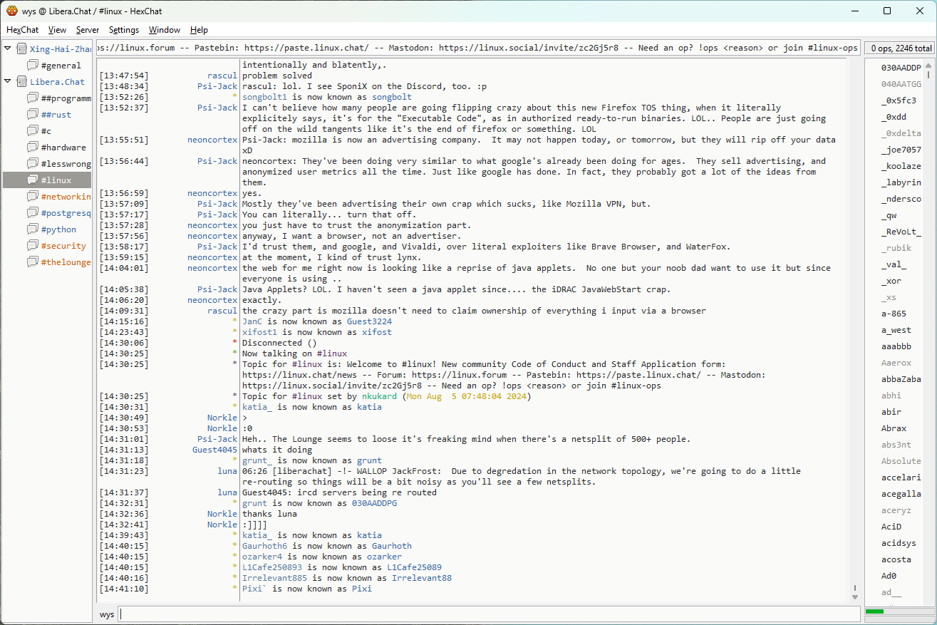Switch to the #postgresql channel

(66, 213)
